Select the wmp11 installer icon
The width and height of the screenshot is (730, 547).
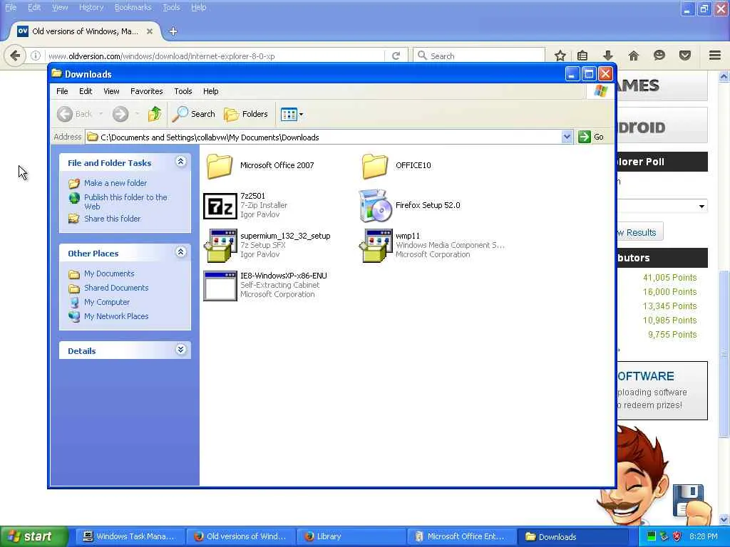375,245
